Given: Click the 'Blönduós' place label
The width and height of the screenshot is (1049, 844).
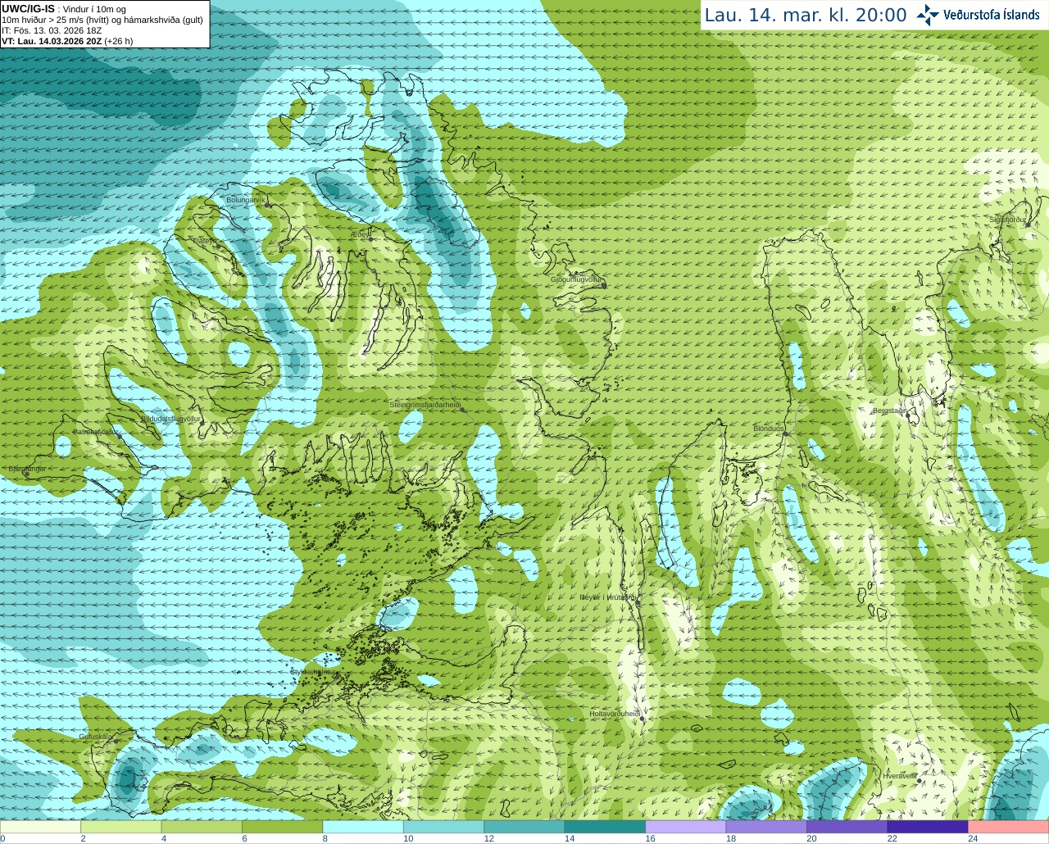Looking at the screenshot, I should pos(768,429).
